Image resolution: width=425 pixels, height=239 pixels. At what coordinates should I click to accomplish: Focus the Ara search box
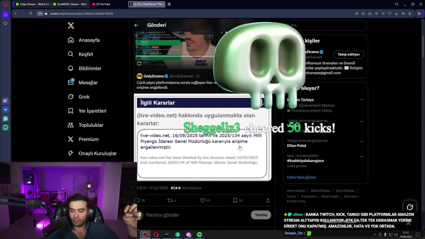point(325,25)
